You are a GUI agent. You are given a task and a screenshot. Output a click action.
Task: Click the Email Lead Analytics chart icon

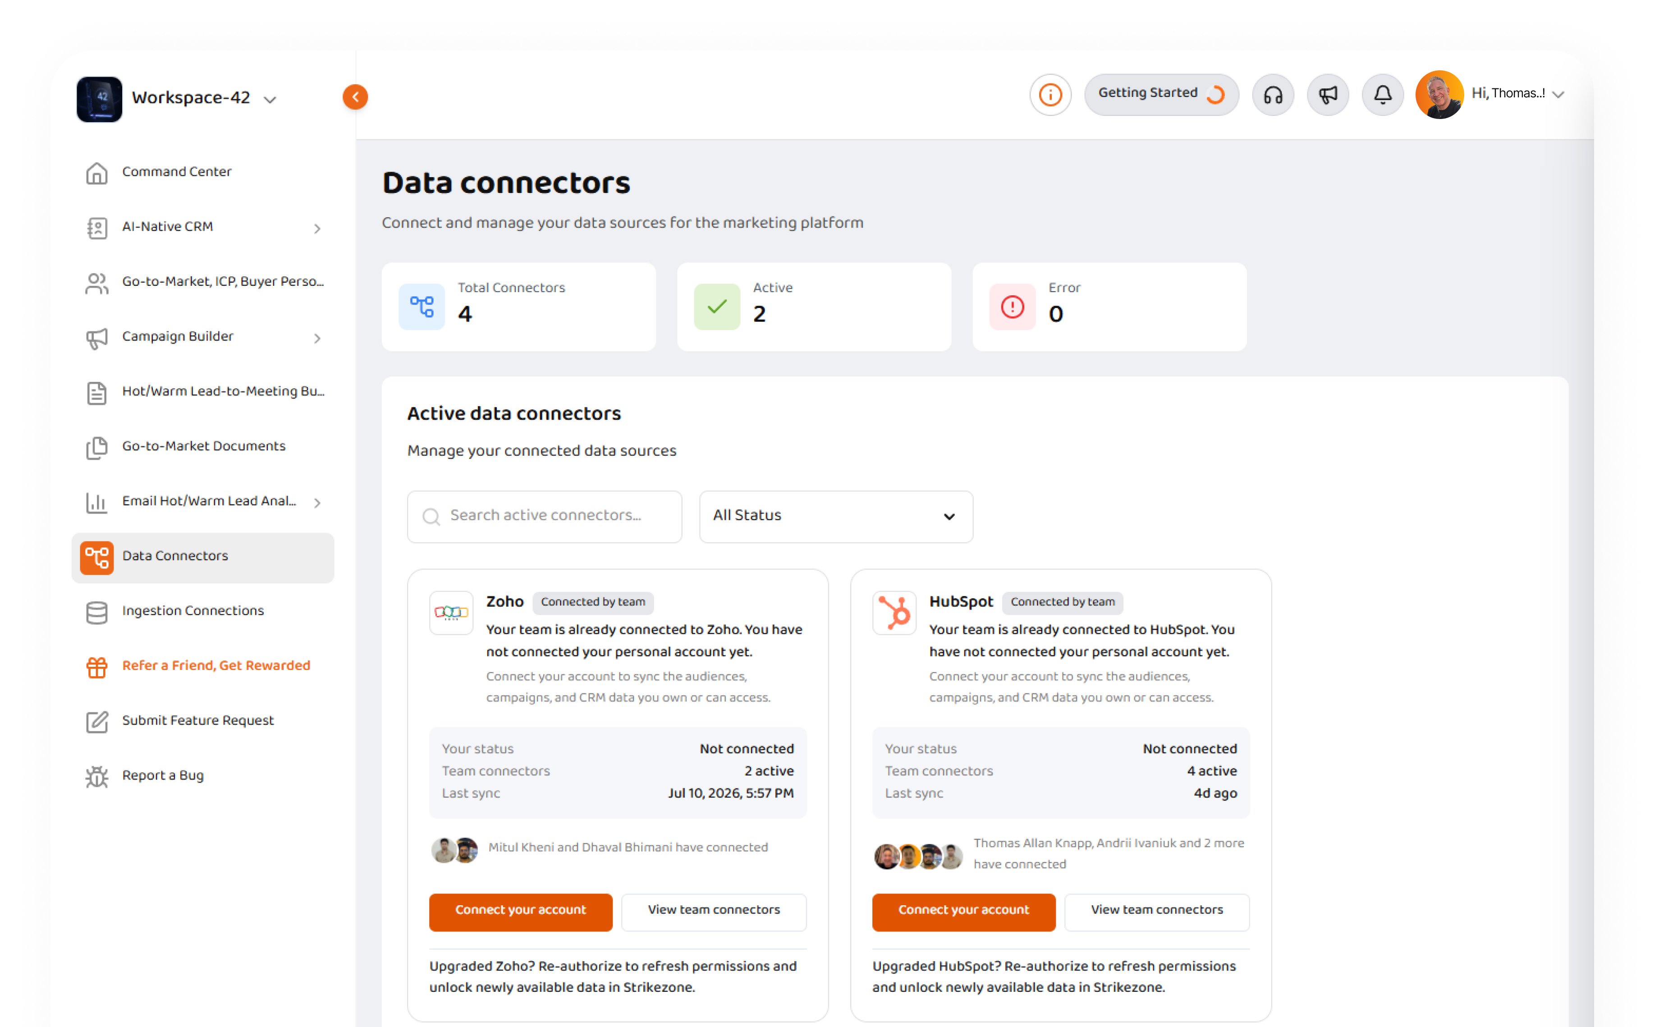(96, 503)
